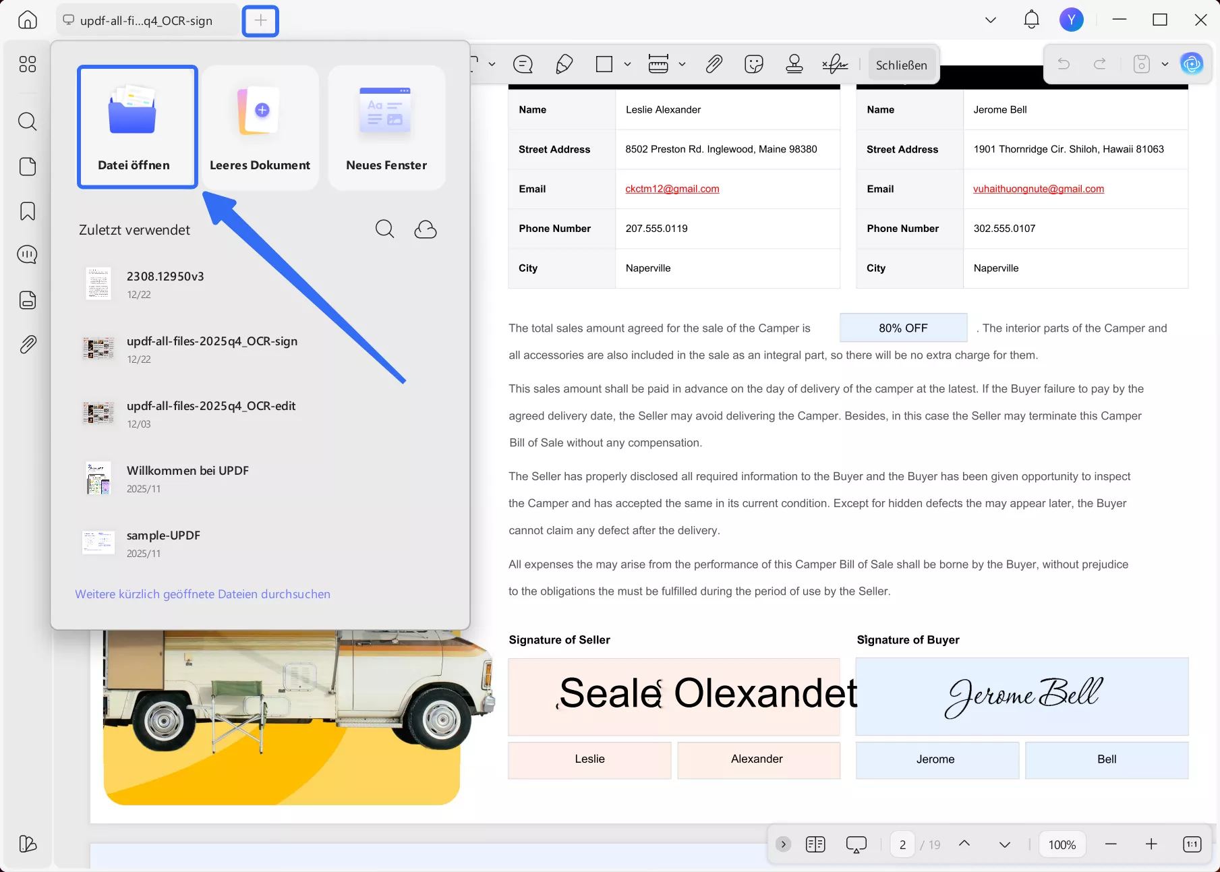
Task: Redo the last action
Action: tap(1100, 64)
